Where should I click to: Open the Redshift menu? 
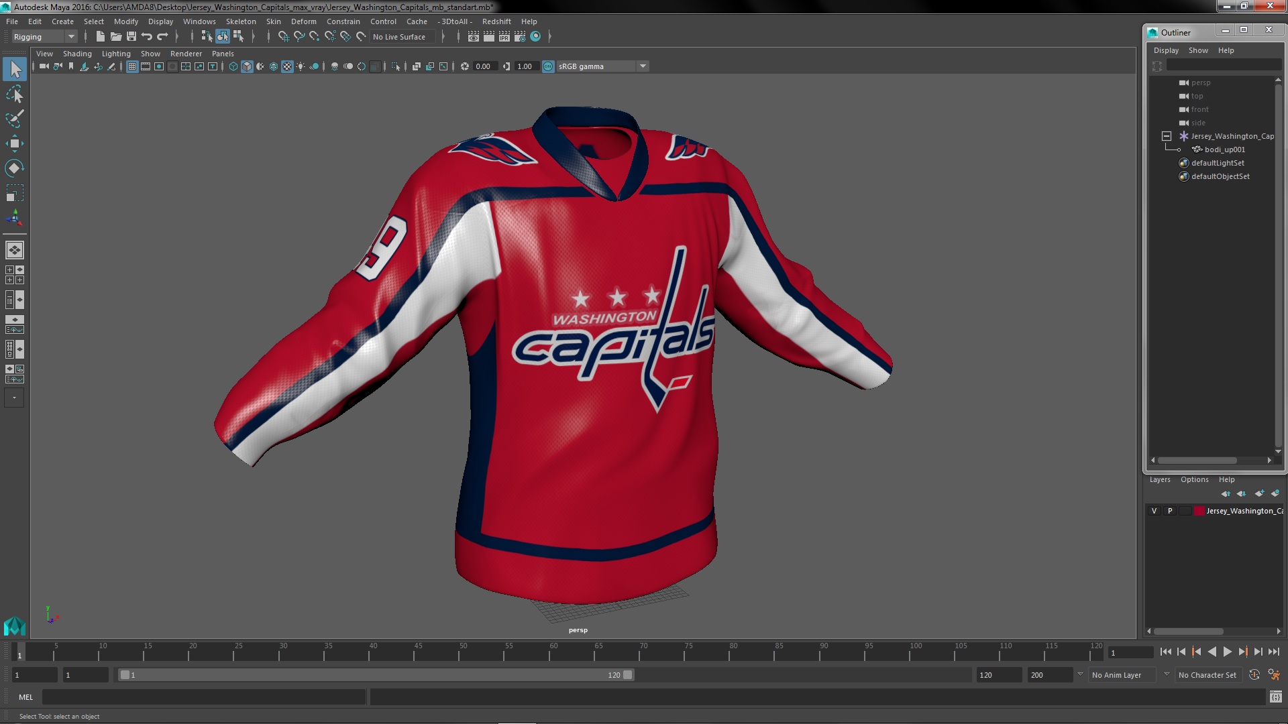pyautogui.click(x=496, y=21)
